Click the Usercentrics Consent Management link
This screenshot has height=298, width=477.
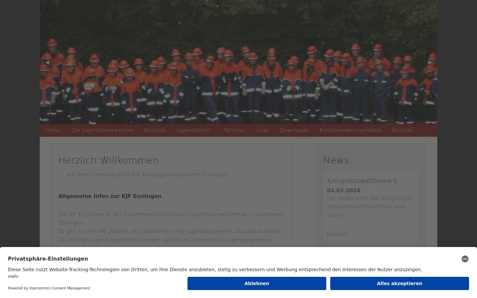tap(60, 288)
